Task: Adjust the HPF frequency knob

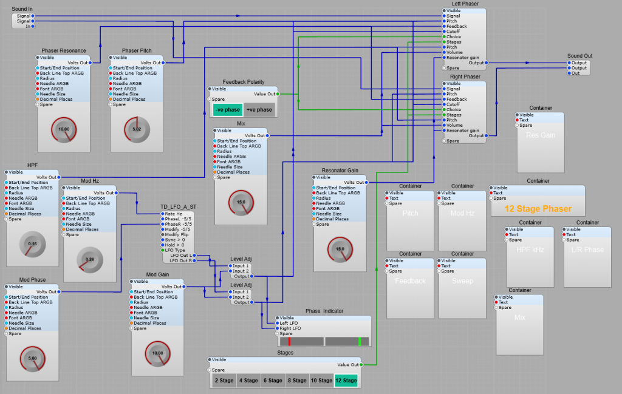Action: pos(32,245)
